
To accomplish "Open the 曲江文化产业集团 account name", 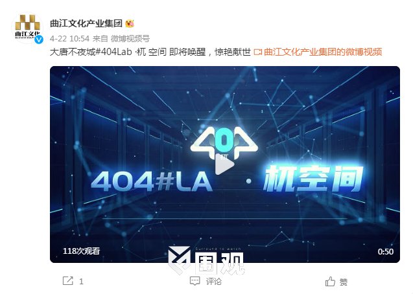I will 86,24.
